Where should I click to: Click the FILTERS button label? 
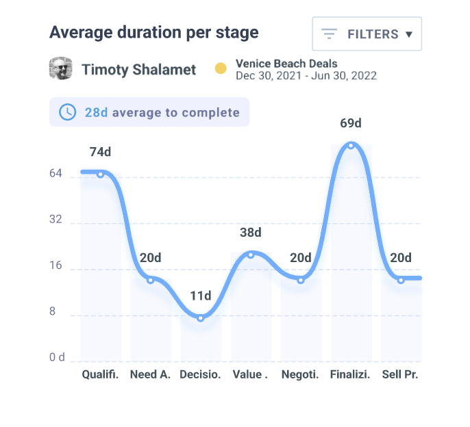coord(373,34)
